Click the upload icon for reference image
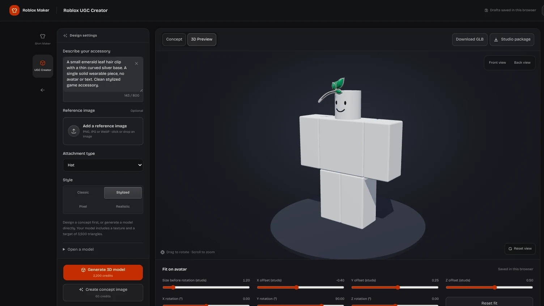Screen dimensions: 544x306 point(74,131)
